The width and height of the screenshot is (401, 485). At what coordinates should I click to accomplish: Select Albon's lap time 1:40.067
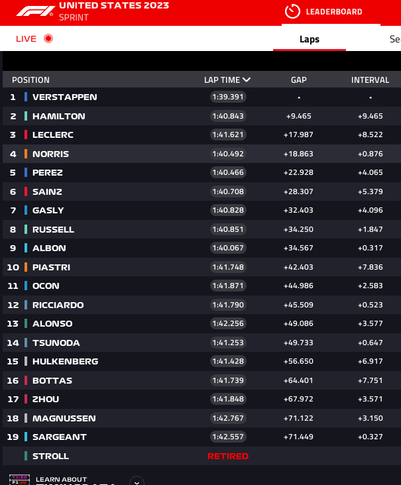point(228,248)
